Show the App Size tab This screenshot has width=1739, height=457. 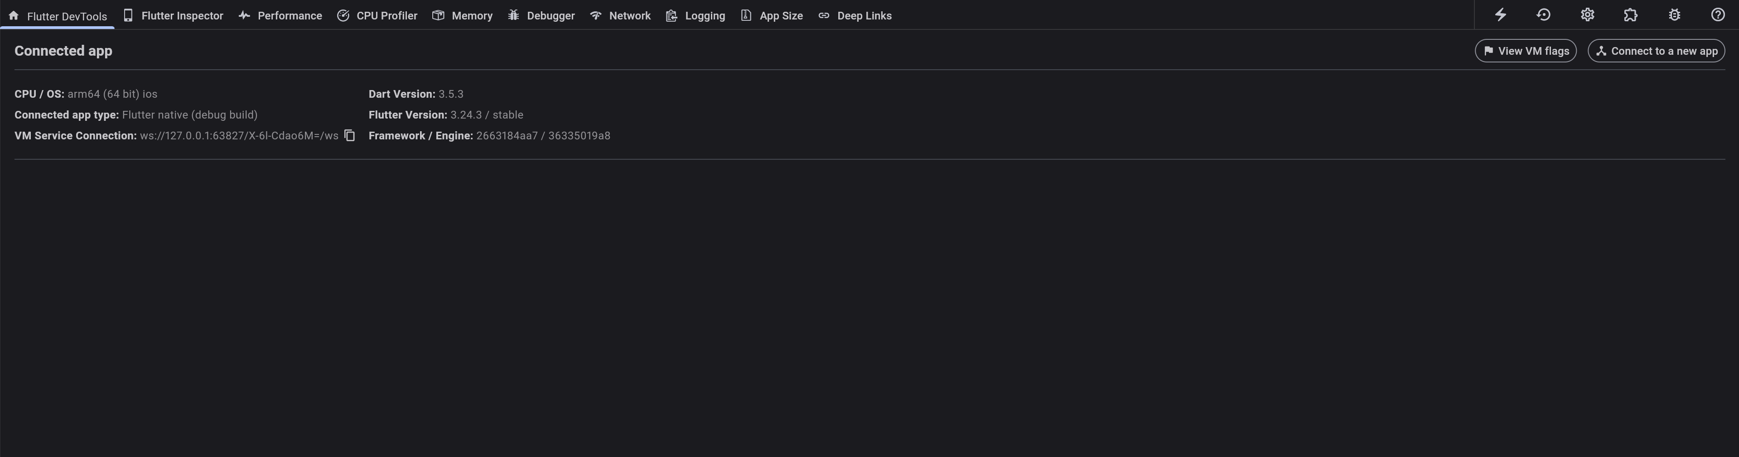point(772,15)
